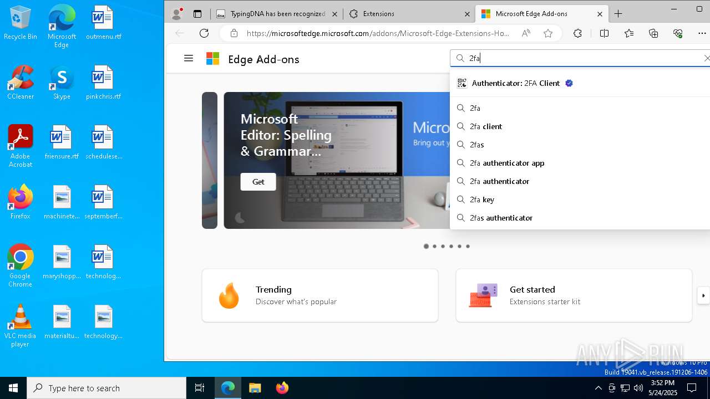The height and width of the screenshot is (399, 710).
Task: Click the Edge Add-ons title
Action: tap(263, 59)
